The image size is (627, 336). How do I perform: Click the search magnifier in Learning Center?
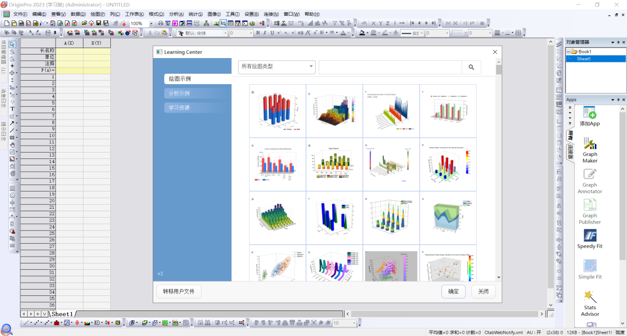[x=471, y=67]
